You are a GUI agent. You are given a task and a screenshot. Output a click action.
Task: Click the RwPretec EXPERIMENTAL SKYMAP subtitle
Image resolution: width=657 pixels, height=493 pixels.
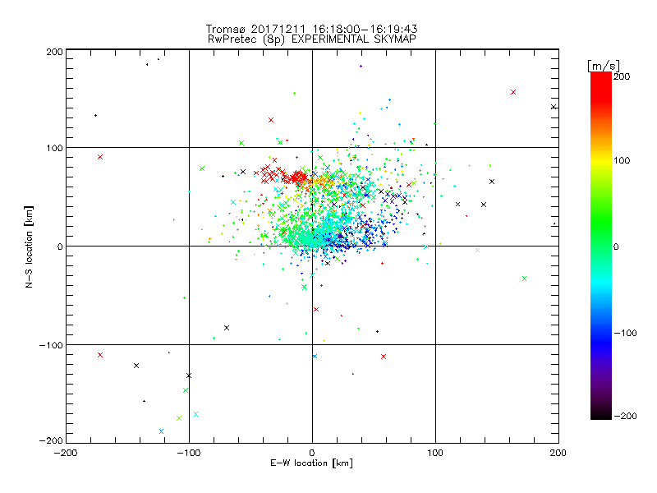(x=312, y=39)
